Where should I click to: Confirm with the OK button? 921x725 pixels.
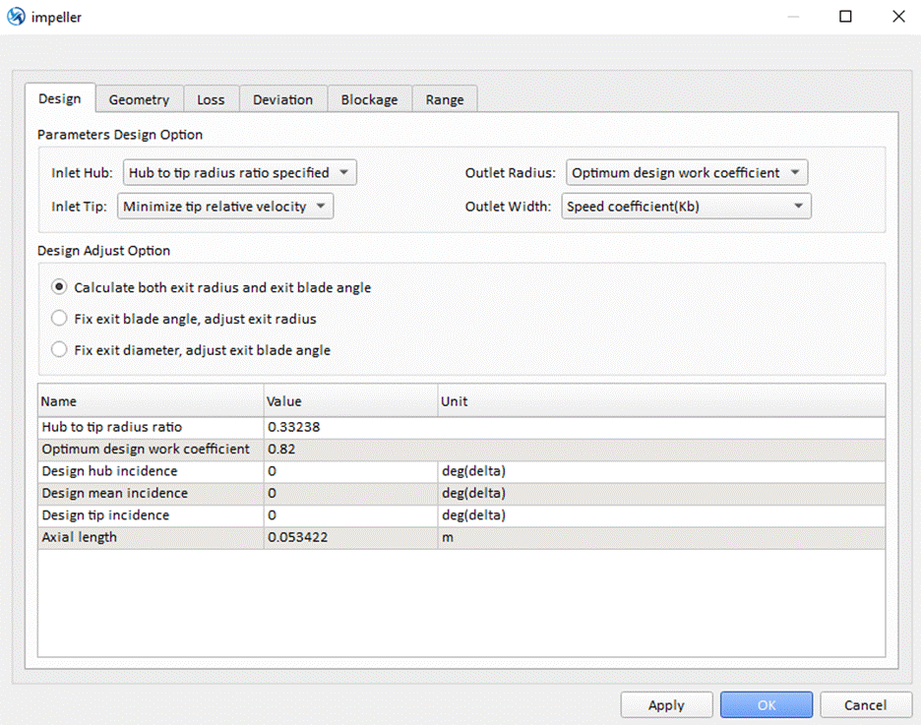pyautogui.click(x=766, y=704)
